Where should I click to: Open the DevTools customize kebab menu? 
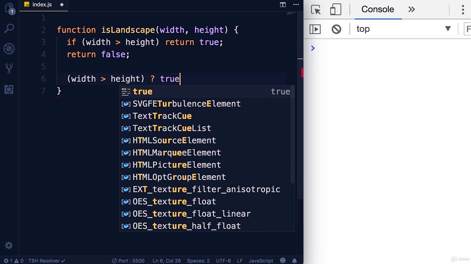(463, 10)
